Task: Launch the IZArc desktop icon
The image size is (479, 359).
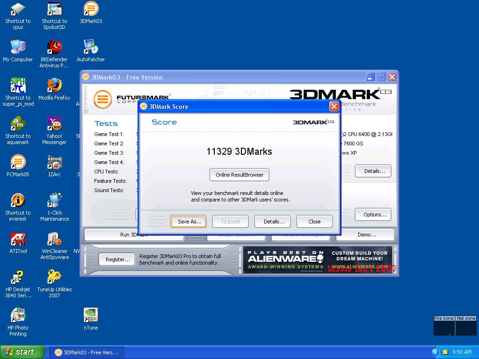Action: point(54,166)
